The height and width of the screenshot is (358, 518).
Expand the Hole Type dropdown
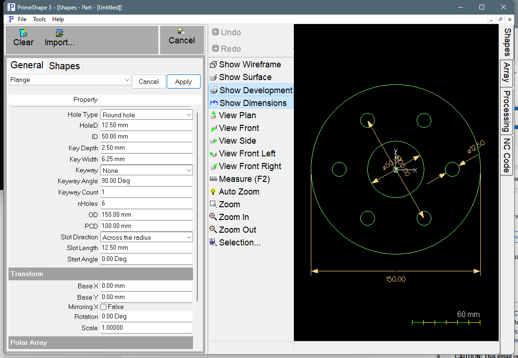tap(146, 115)
